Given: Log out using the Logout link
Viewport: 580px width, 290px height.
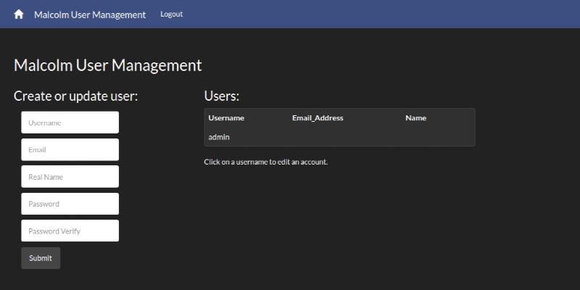Looking at the screenshot, I should 171,14.
